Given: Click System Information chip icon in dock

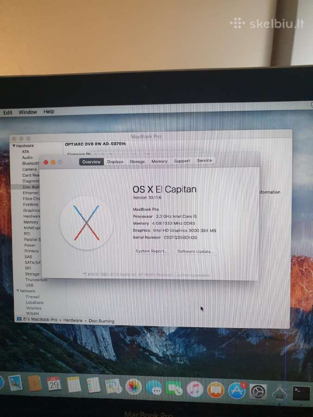Looking at the screenshot, I should 279,393.
